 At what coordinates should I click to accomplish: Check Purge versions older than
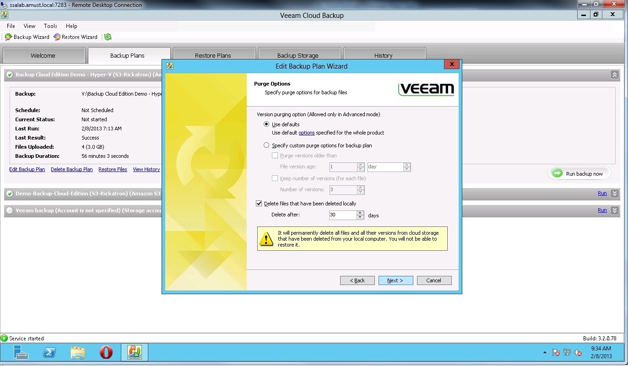pos(275,156)
